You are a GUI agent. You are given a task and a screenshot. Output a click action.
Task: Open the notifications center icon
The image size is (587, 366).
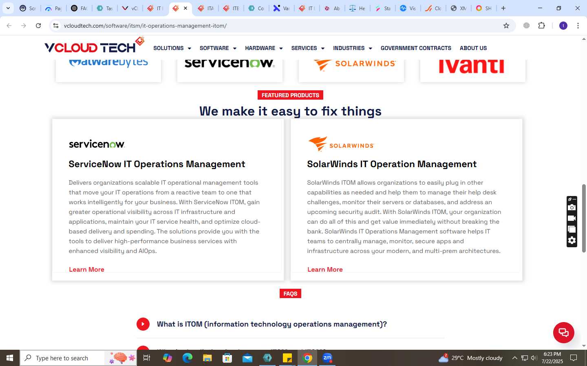(574, 358)
